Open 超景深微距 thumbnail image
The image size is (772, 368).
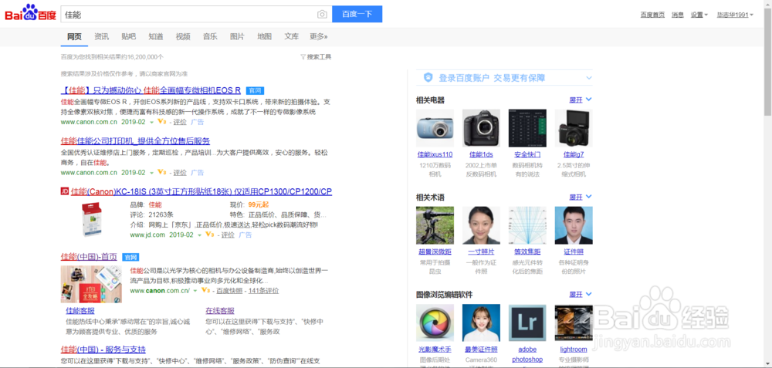point(435,225)
